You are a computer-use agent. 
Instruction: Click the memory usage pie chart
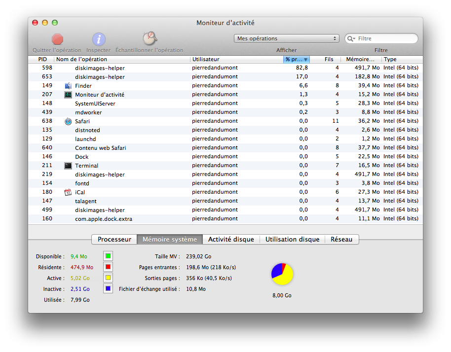click(x=282, y=274)
